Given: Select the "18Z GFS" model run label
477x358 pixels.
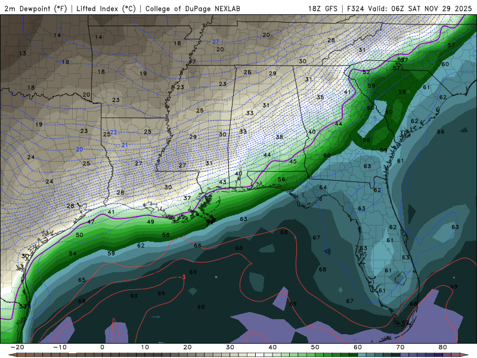Looking at the screenshot, I should [323, 9].
